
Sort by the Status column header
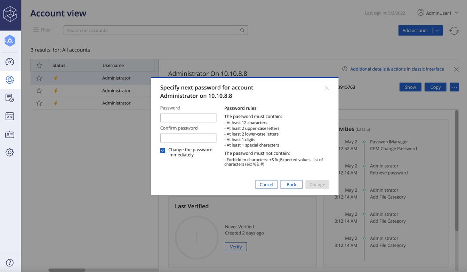(x=59, y=65)
